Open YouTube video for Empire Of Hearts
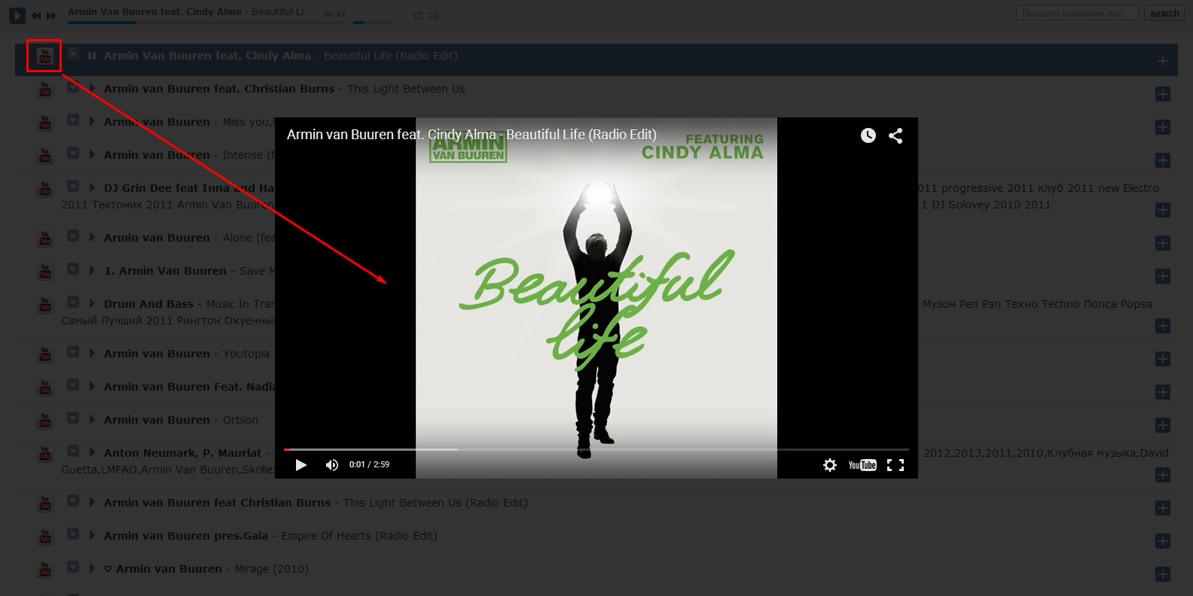 [x=44, y=537]
